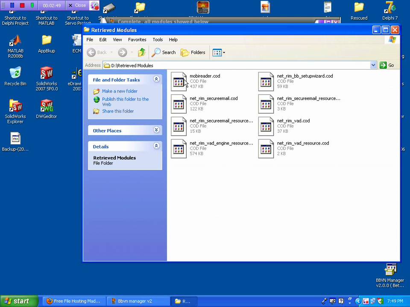The image size is (410, 307).
Task: Open the Back history dropdown arrow
Action: click(111, 52)
